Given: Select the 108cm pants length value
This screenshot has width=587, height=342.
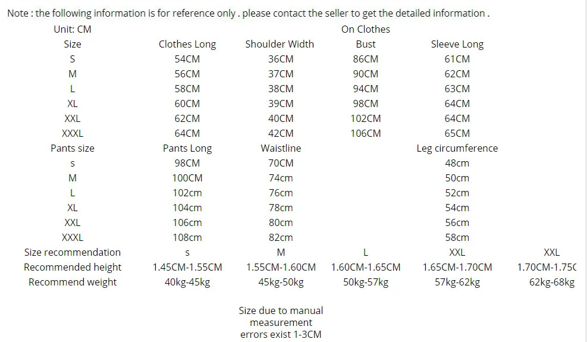Looking at the screenshot, I should pos(187,237).
